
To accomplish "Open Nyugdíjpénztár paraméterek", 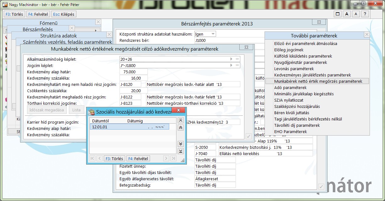I will (300, 62).
